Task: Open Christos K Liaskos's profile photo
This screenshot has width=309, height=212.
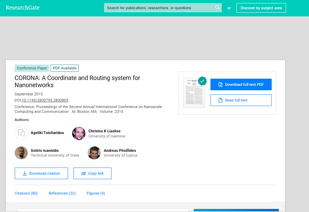Action: pos(79,133)
